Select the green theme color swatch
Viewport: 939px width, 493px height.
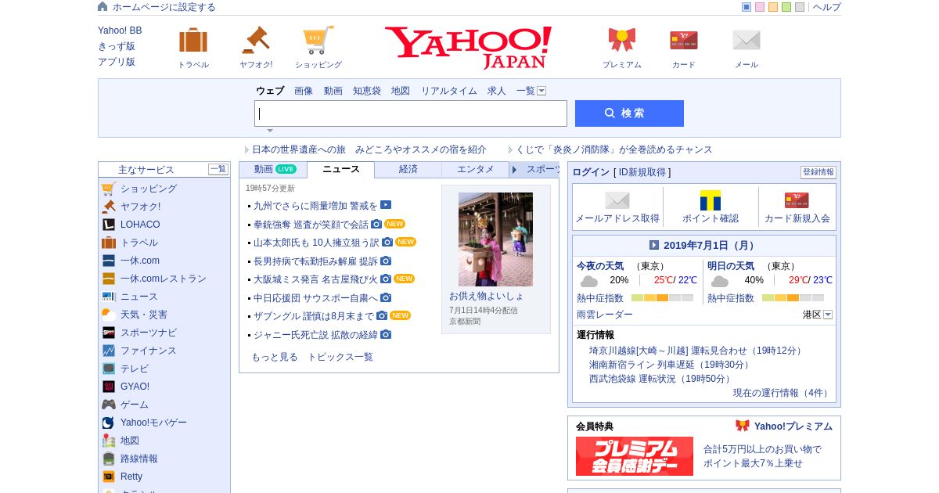coord(786,7)
